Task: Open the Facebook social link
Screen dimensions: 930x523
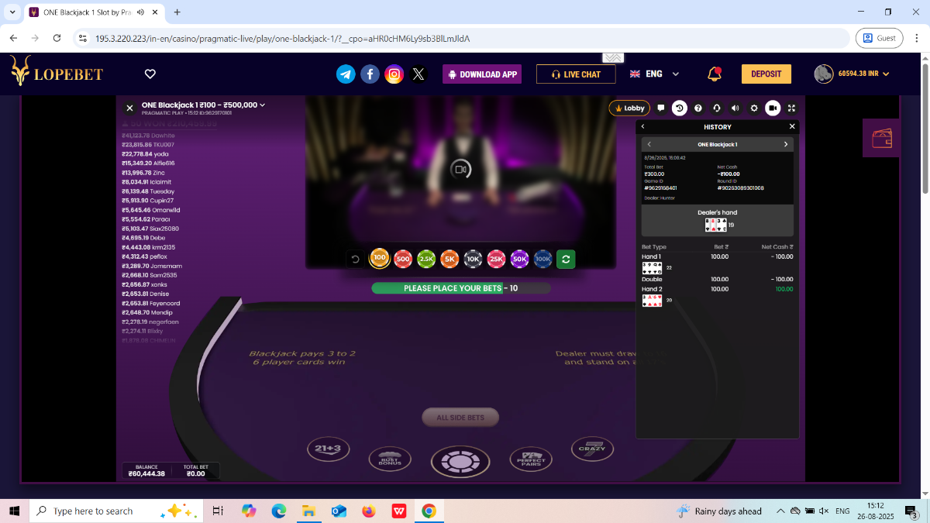Action: click(x=370, y=74)
